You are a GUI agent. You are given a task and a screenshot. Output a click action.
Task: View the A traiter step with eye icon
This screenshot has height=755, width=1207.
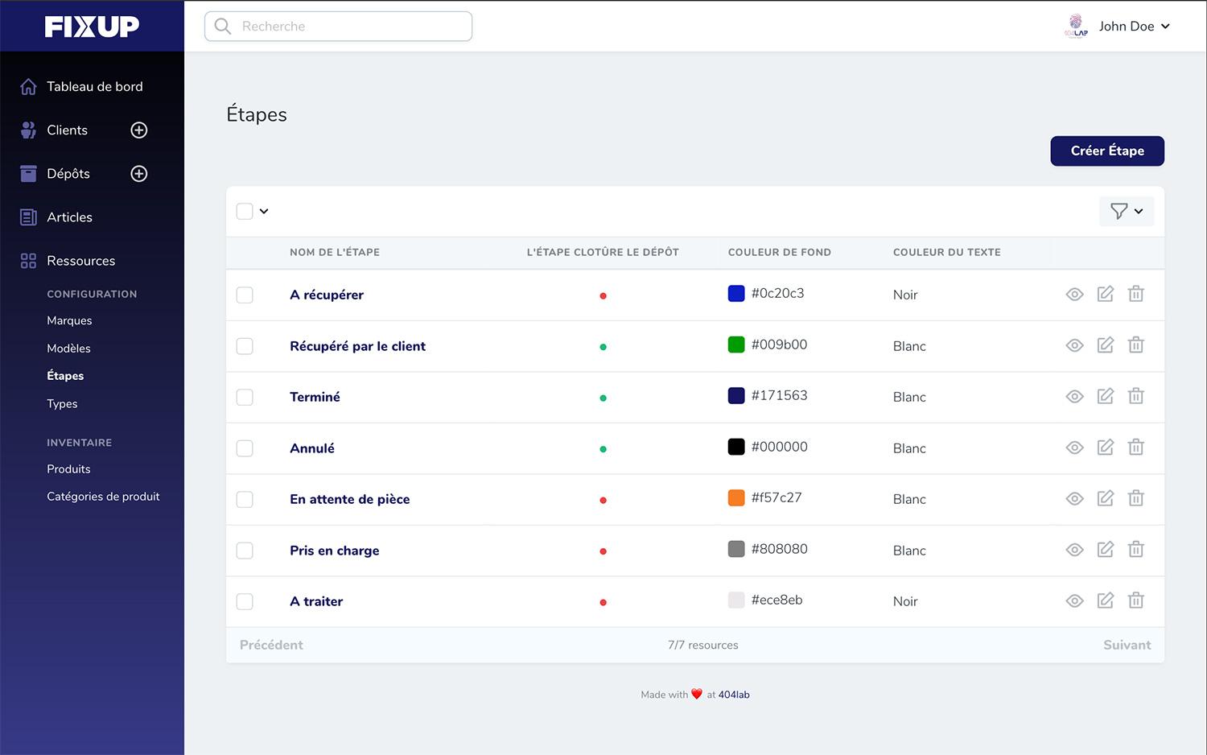[1075, 601]
